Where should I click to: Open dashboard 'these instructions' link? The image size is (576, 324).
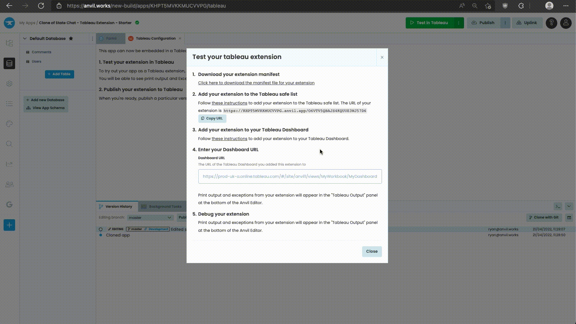[229, 139]
